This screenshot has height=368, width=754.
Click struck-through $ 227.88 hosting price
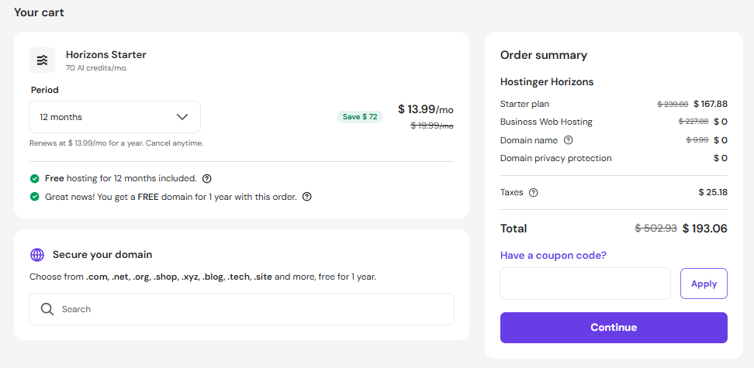[x=693, y=122]
